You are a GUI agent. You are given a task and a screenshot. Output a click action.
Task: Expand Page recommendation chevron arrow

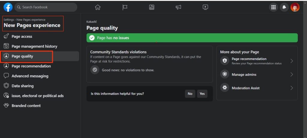click(291, 61)
